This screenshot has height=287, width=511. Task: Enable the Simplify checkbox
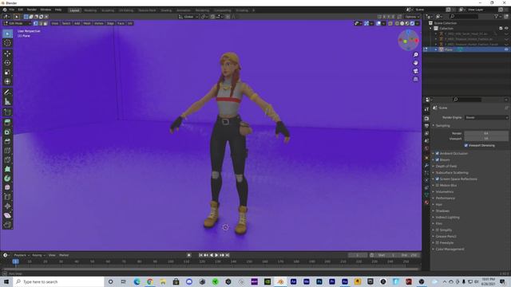438,230
